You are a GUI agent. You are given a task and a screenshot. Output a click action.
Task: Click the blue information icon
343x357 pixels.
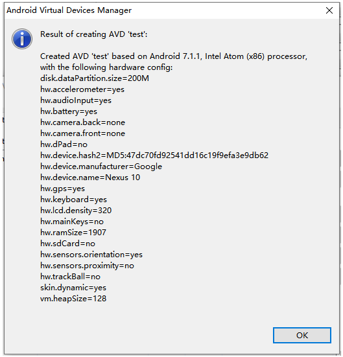22,39
